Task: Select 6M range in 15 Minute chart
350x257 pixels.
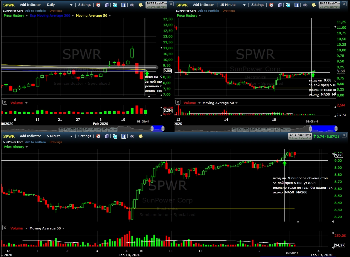Action: [253, 129]
